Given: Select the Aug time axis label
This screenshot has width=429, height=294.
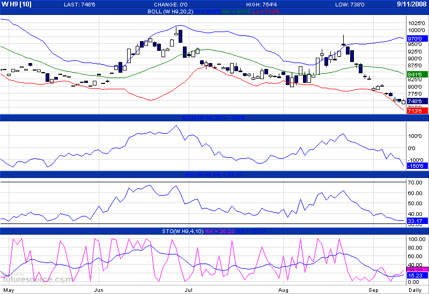Looking at the screenshot, I should (x=283, y=290).
